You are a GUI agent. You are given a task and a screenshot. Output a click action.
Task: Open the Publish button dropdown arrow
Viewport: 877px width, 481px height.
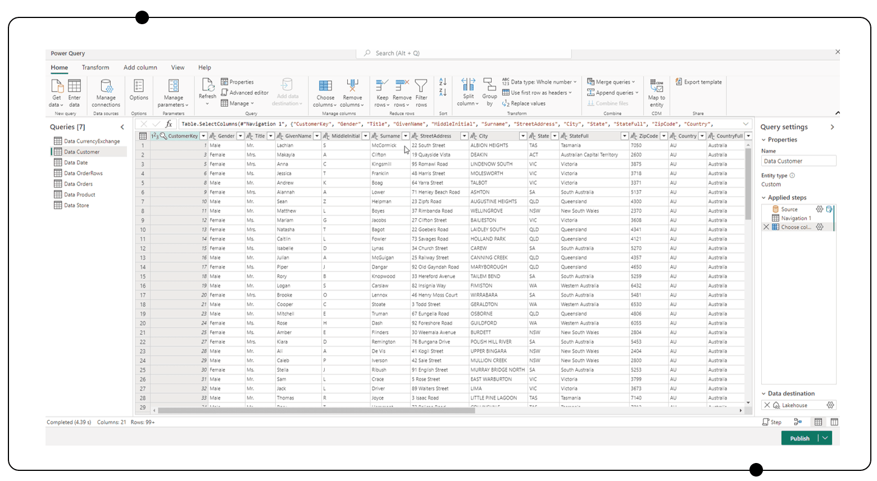click(824, 438)
